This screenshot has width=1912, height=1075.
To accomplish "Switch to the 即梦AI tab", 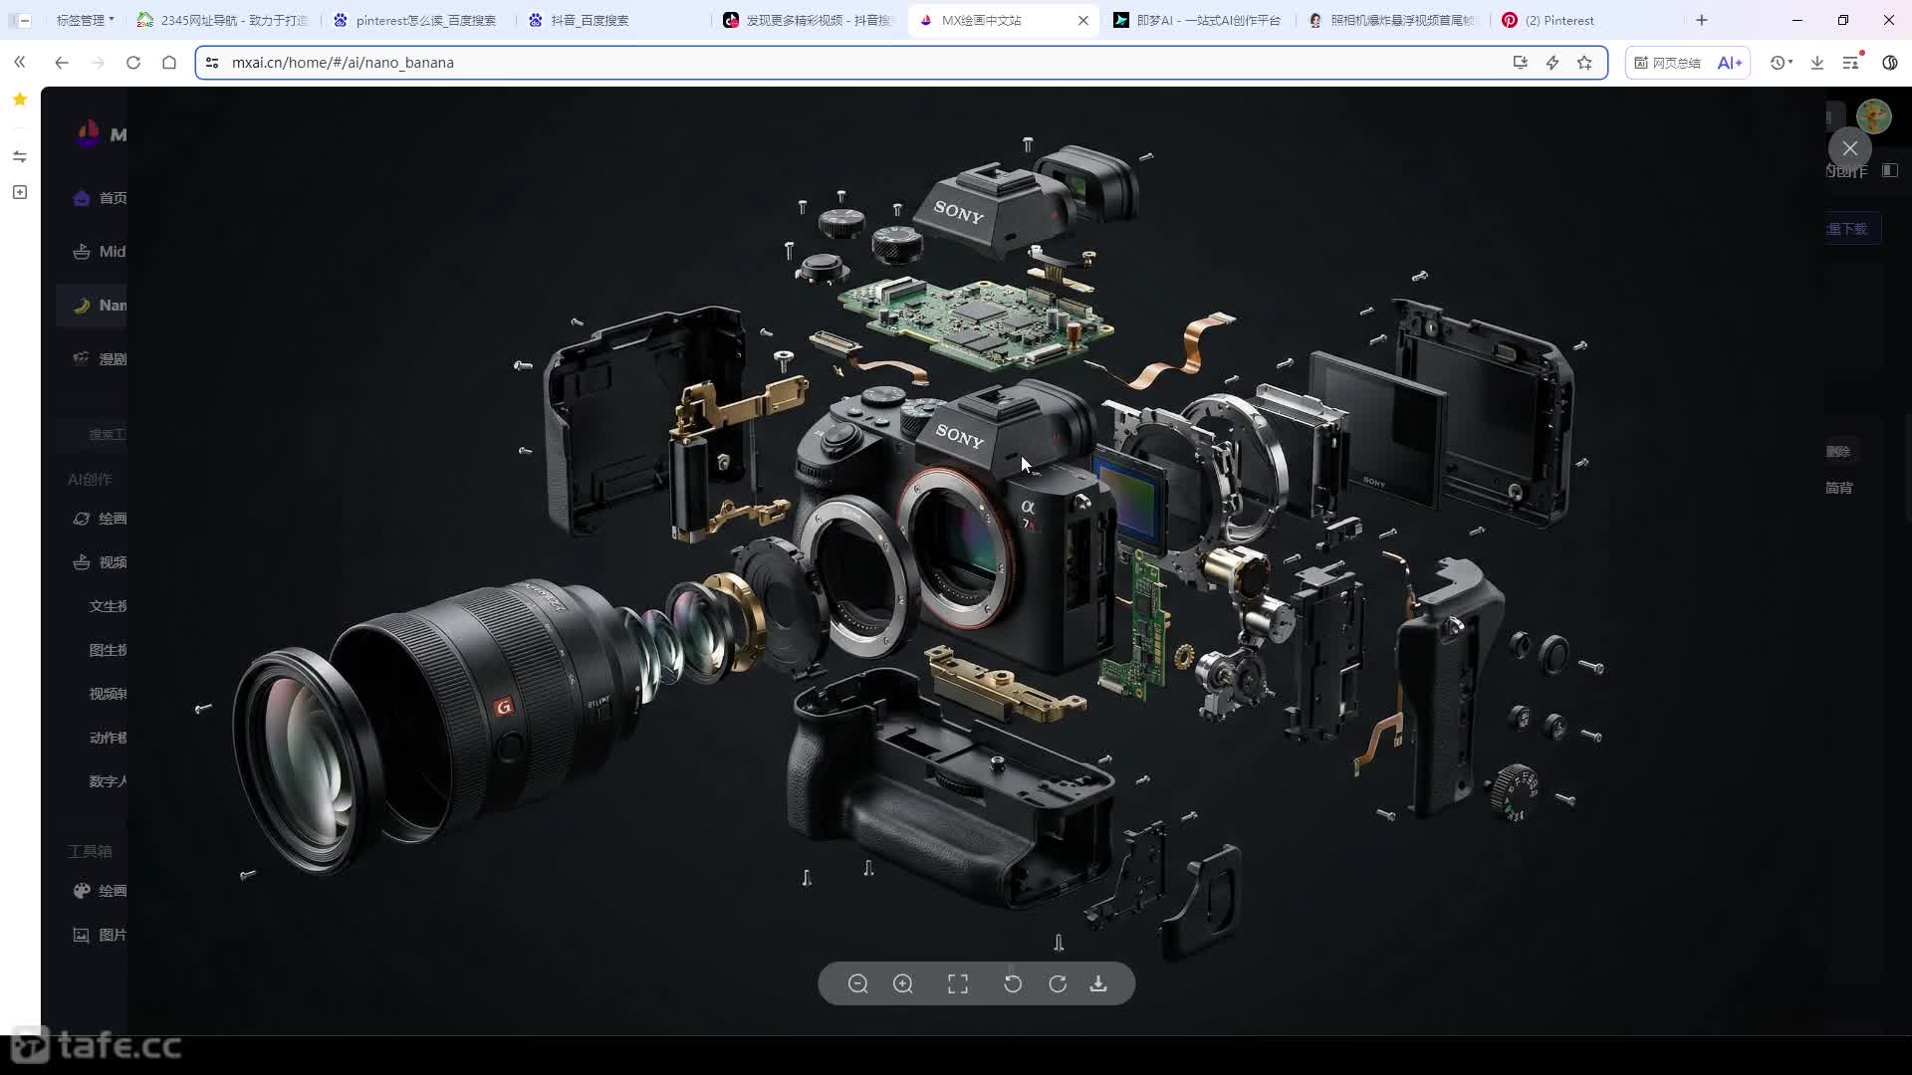I will click(1197, 20).
